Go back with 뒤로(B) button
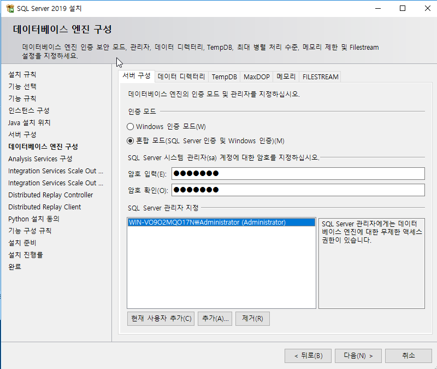Viewport: 437px width, 369px height. [308, 356]
